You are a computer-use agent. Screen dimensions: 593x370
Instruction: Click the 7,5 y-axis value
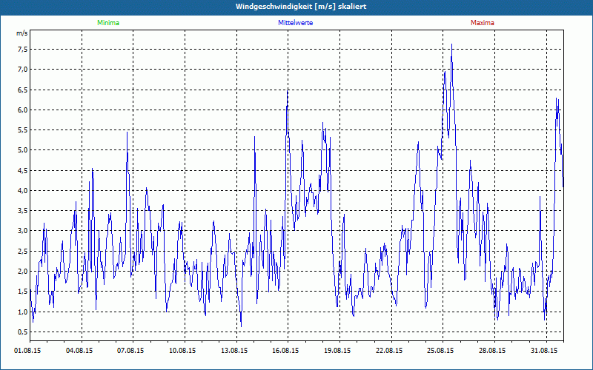[24, 50]
